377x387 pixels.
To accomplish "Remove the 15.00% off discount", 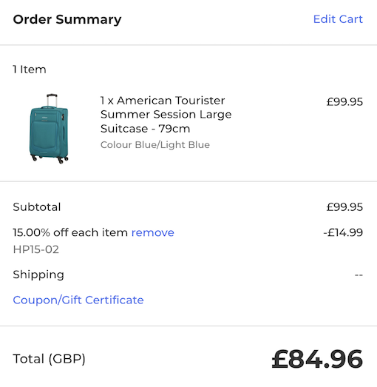I will (x=152, y=232).
